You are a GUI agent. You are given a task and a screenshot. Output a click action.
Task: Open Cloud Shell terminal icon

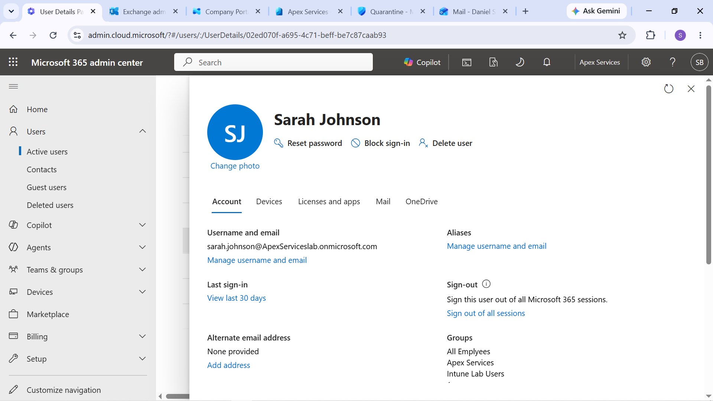pos(467,62)
